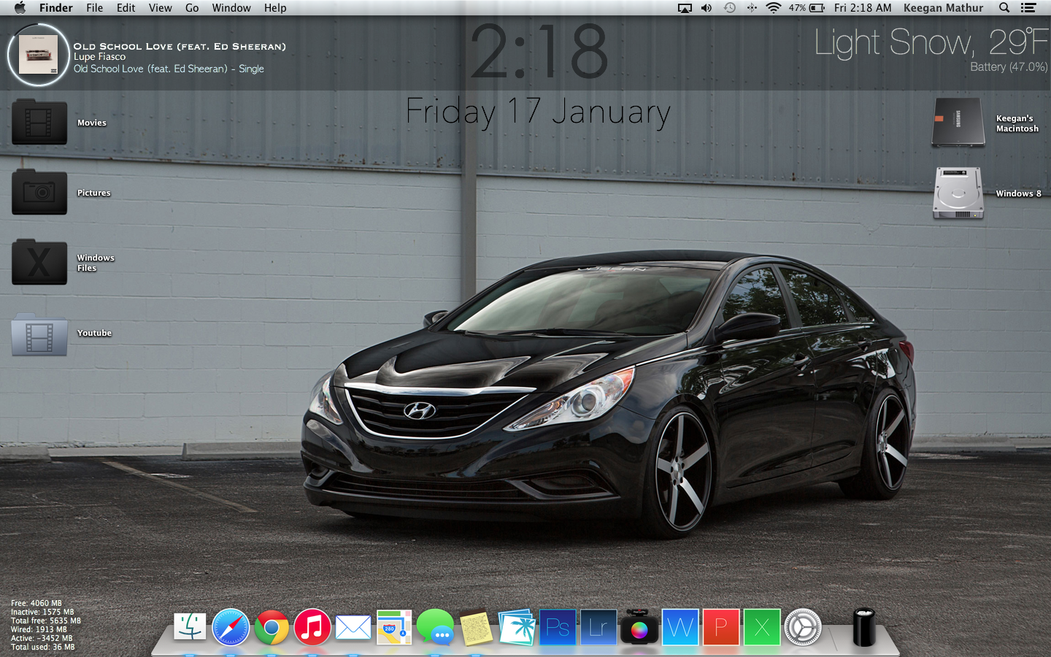Open the Finder application menu
Image resolution: width=1051 pixels, height=657 pixels.
click(x=56, y=8)
